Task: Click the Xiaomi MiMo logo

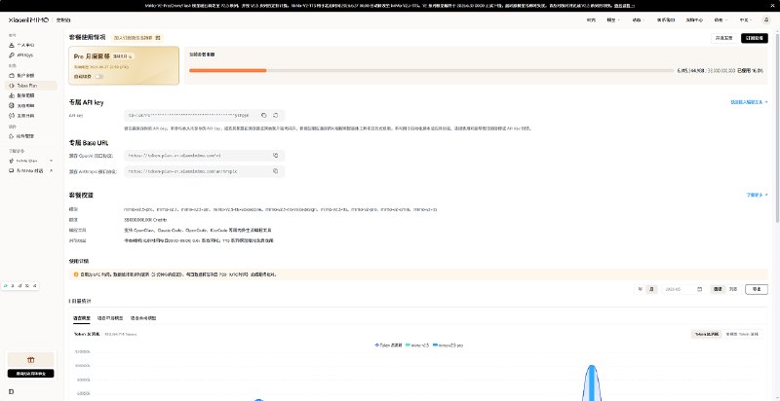Action: click(x=29, y=19)
